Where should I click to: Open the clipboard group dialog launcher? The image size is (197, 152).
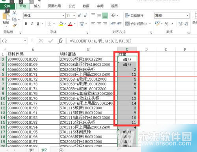coord(20,33)
